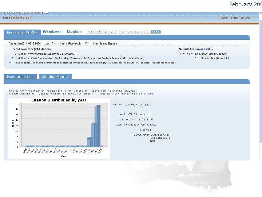This screenshot has height=197, width=262.
Task: Click the h-index value
Action: 150,130
